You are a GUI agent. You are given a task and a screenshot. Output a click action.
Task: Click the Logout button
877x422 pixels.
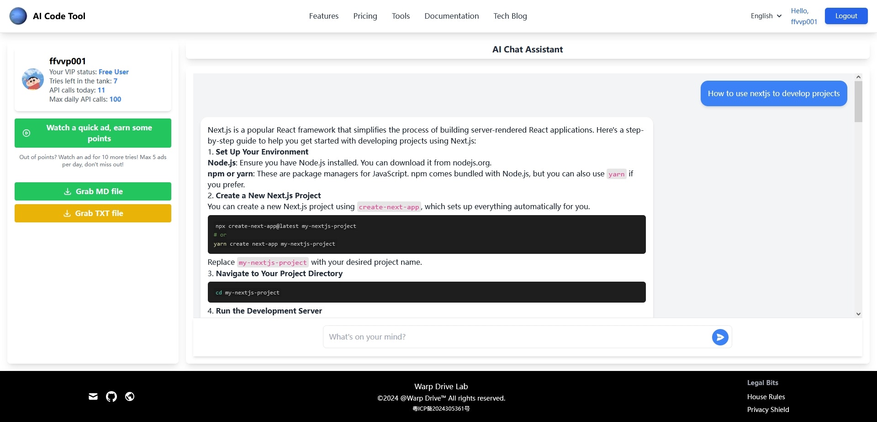coord(846,16)
